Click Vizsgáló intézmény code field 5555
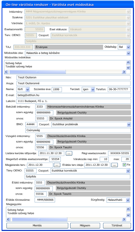The width and height of the screenshot is (135, 232). click(40, 136)
